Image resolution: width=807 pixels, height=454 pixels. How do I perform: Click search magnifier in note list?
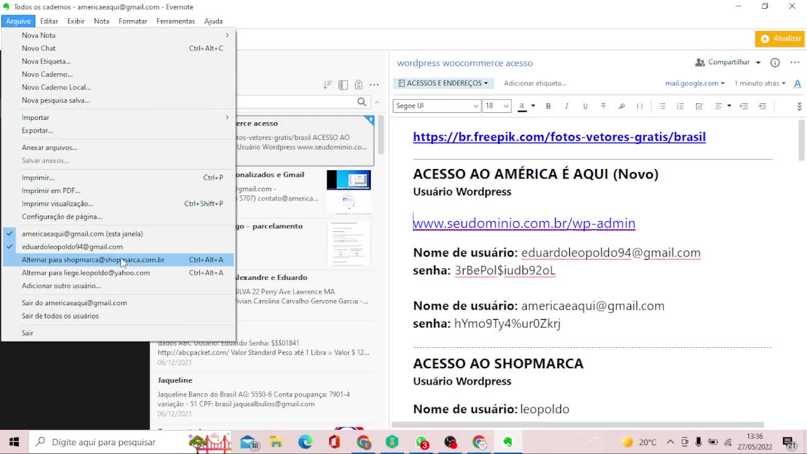361,102
